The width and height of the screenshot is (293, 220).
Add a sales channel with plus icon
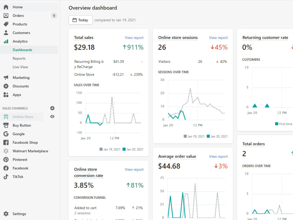52,108
